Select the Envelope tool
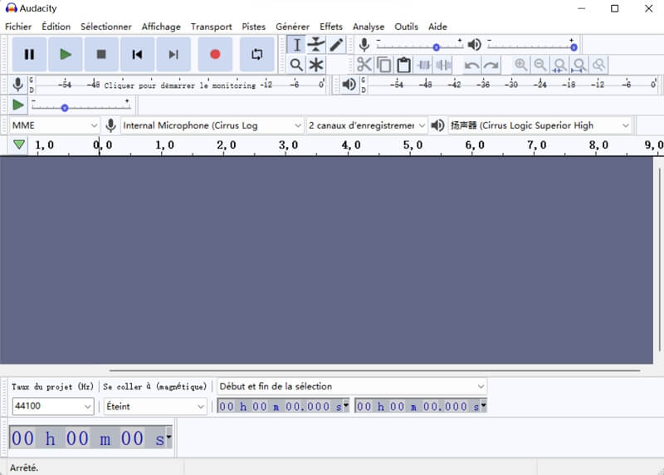Screen dimensions: 664x475 316,45
